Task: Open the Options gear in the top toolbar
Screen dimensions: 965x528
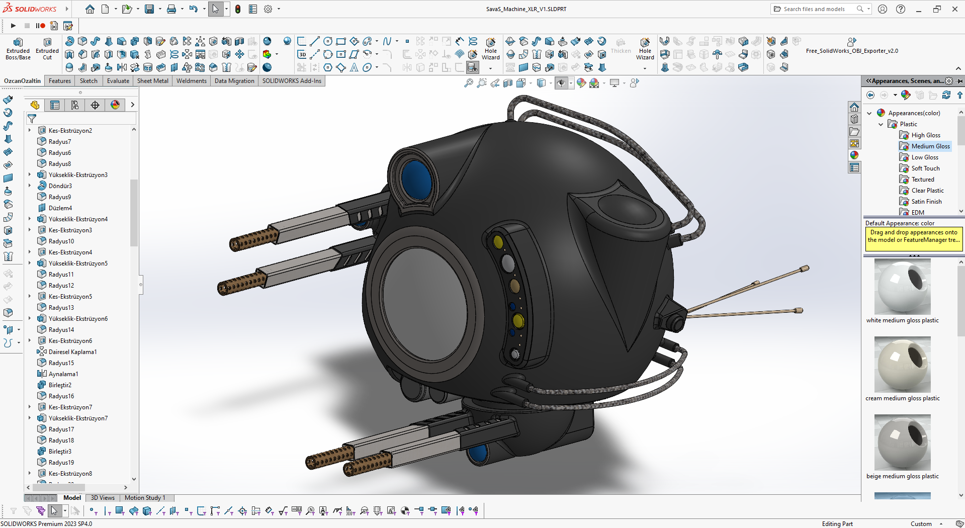Action: (268, 9)
